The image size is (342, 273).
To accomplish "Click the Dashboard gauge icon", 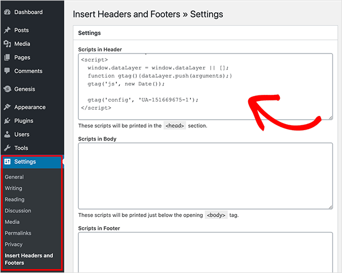I will point(7,12).
